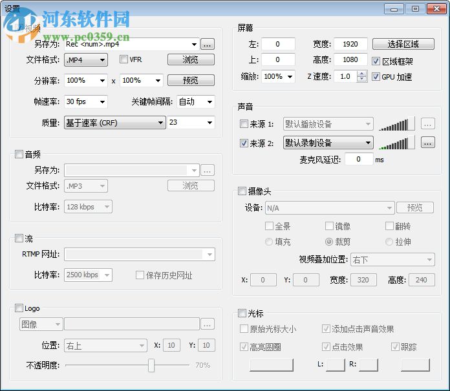Screen dimensions: 450x391
Task: Open Logo 位置 右上 dropdown
Action: pyautogui.click(x=105, y=346)
